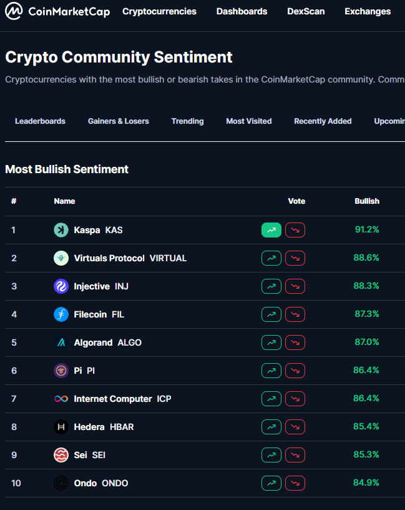Switch to the Trending tab
The width and height of the screenshot is (405, 510).
pyautogui.click(x=187, y=121)
